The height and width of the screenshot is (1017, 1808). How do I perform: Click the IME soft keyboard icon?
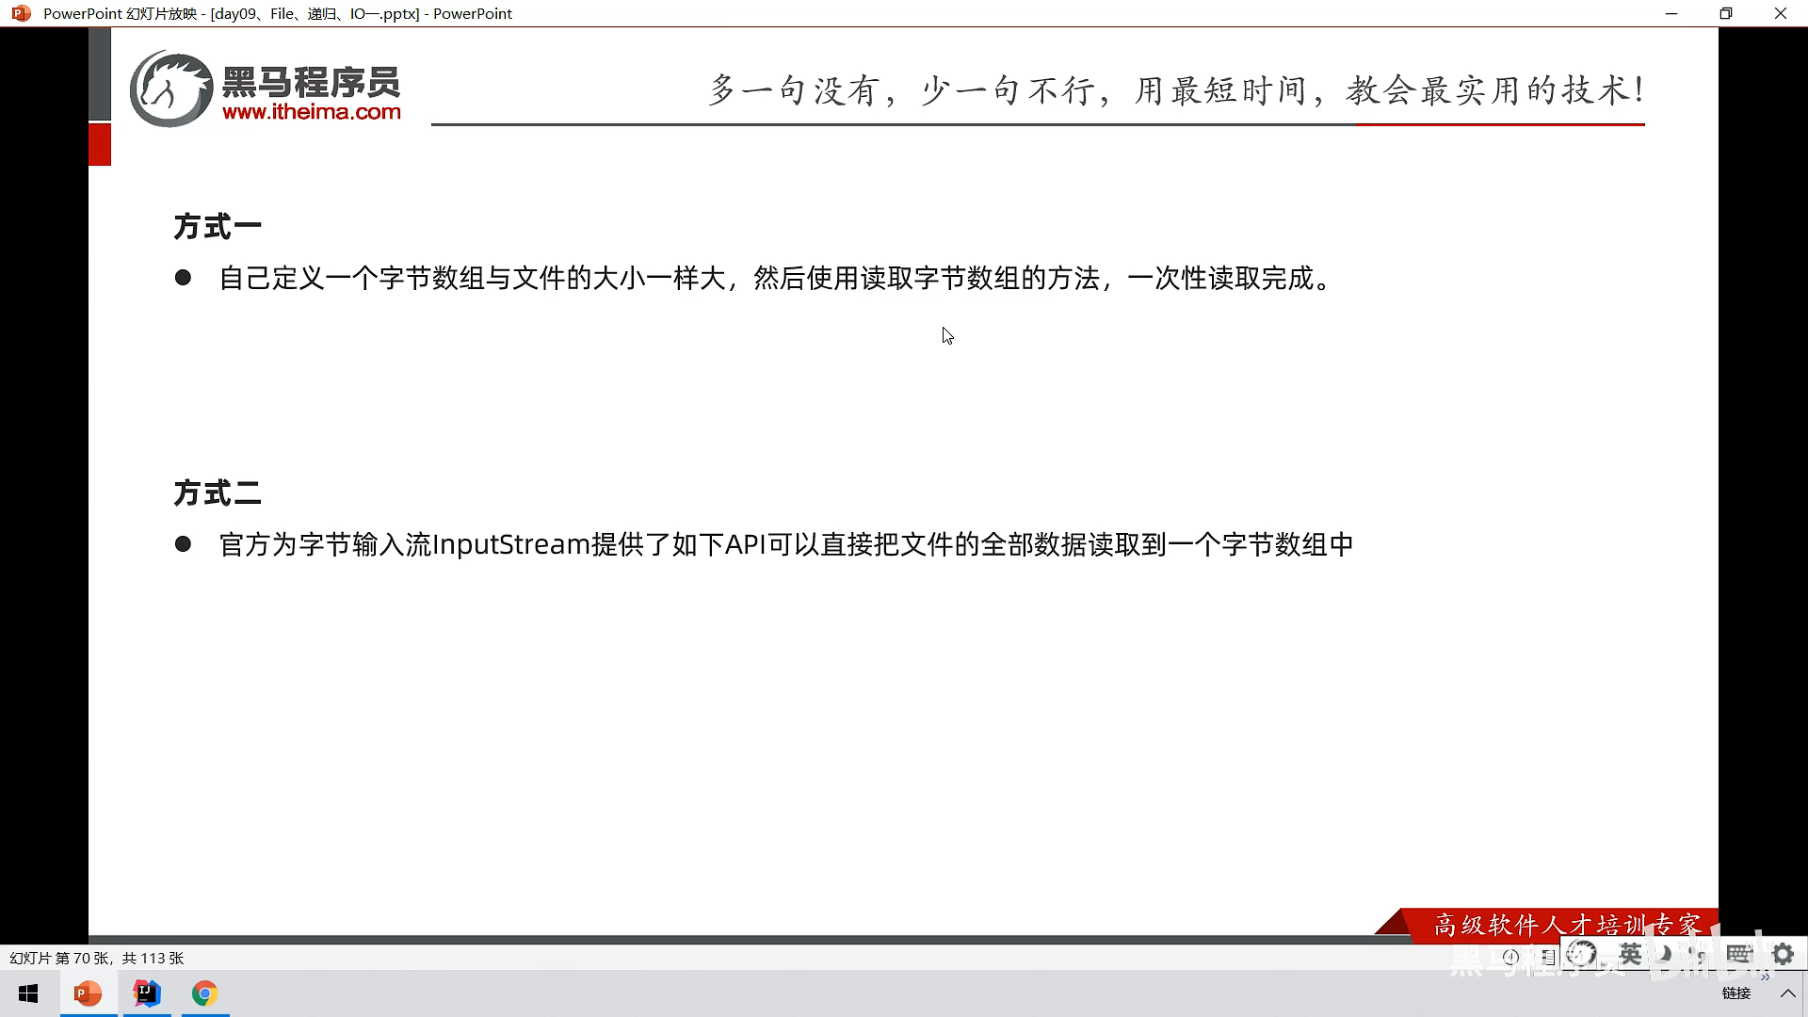click(1738, 955)
